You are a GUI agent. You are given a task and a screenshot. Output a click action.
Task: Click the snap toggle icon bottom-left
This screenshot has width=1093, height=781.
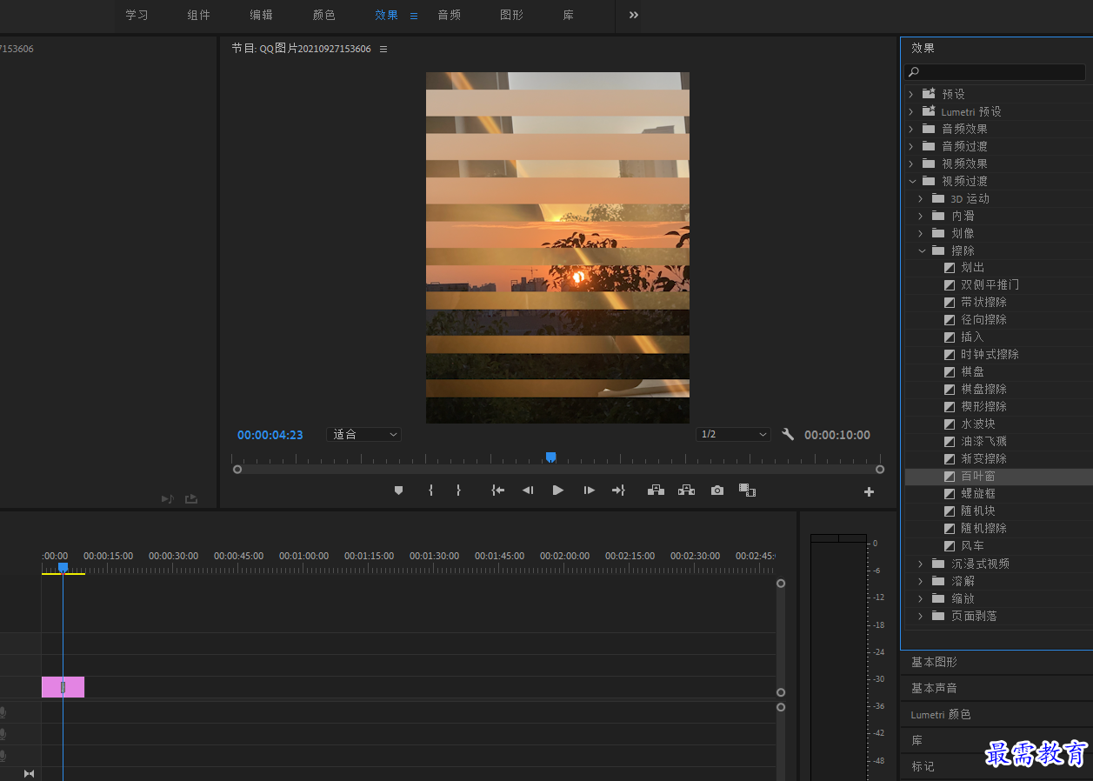(30, 773)
